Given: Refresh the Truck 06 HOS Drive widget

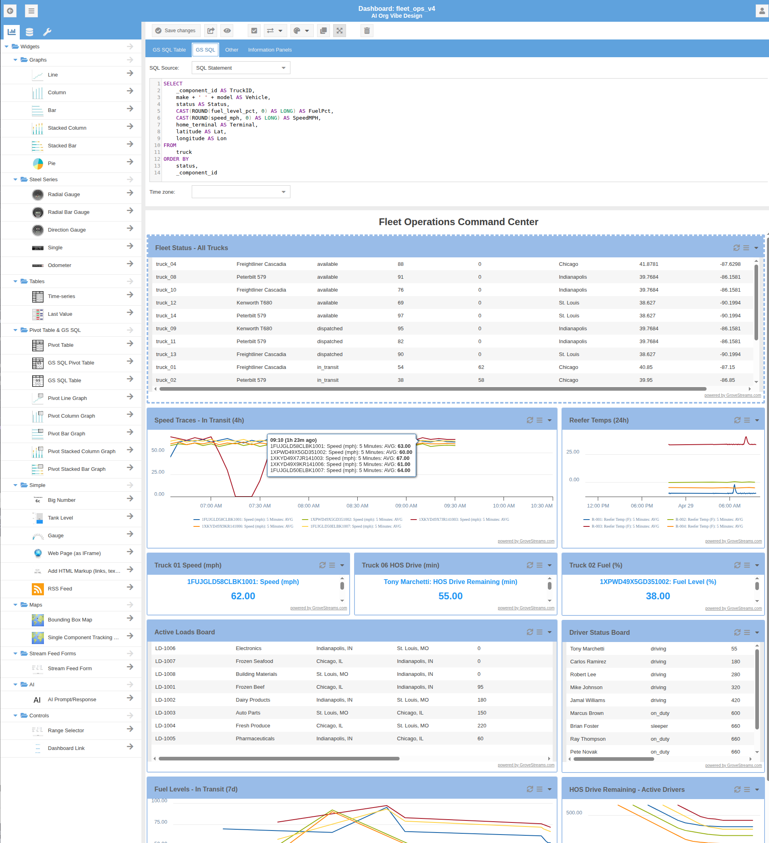Looking at the screenshot, I should [530, 565].
